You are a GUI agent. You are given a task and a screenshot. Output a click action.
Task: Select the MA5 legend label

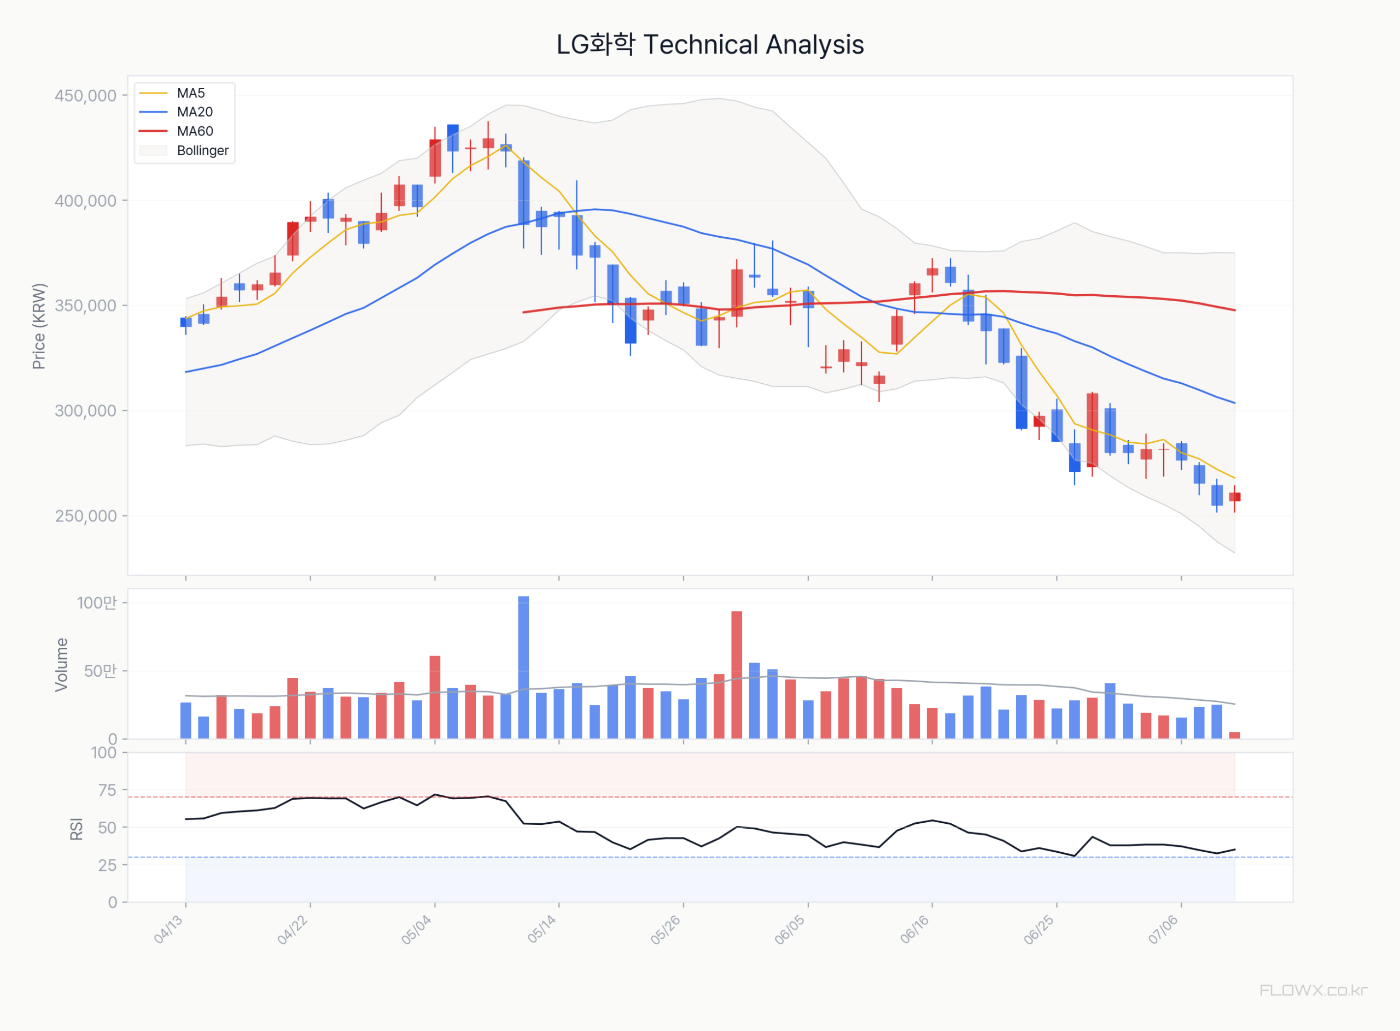click(191, 93)
